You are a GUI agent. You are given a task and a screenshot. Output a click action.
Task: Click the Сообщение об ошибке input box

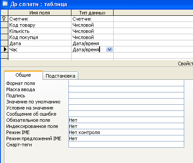[x=126, y=114]
